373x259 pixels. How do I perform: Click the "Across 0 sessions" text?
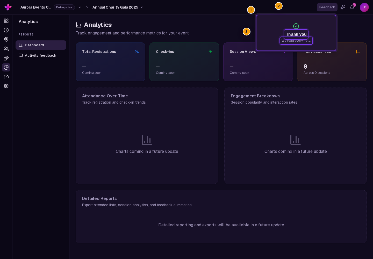pyautogui.click(x=317, y=73)
